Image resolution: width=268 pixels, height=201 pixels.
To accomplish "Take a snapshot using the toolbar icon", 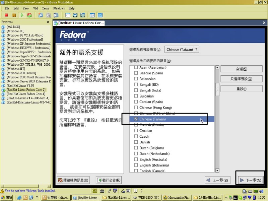I will (x=41, y=15).
